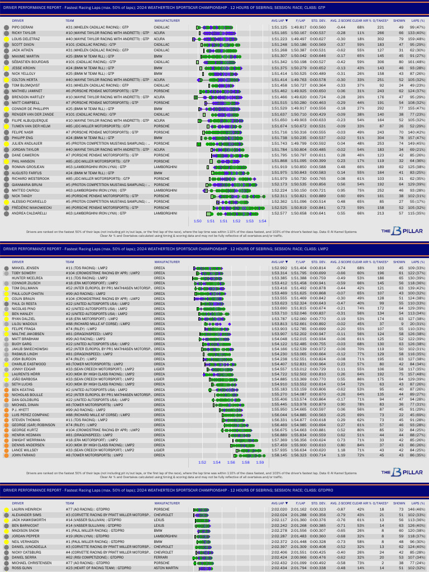Select the orange dot next to Dan Goldburg
This screenshot has width=429, height=572.
6,400
